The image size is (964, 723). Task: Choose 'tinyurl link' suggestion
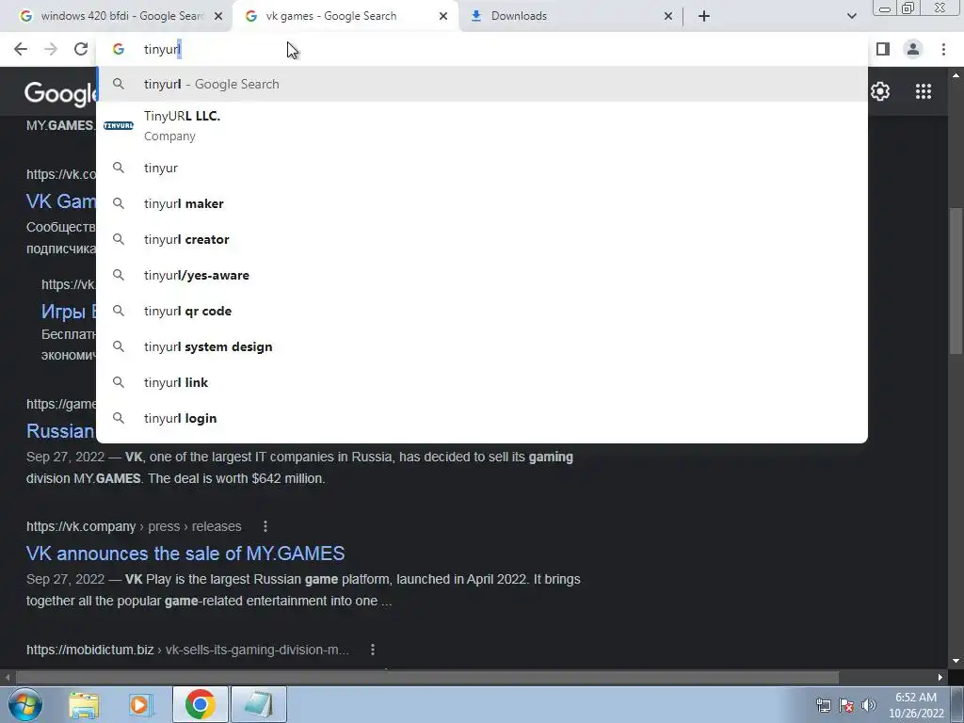point(482,382)
